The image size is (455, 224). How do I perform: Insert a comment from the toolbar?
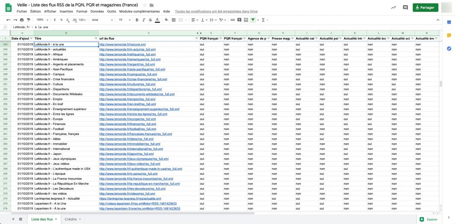[x=239, y=20]
